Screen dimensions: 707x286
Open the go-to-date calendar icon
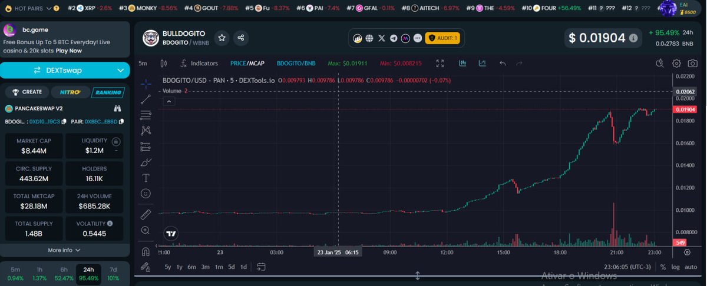point(262,267)
